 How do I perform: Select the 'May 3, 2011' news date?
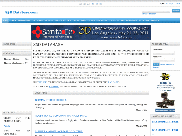(141, 110)
